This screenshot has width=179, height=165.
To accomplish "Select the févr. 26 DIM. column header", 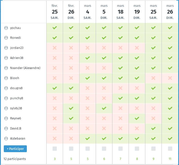I will pyautogui.click(x=71, y=12).
